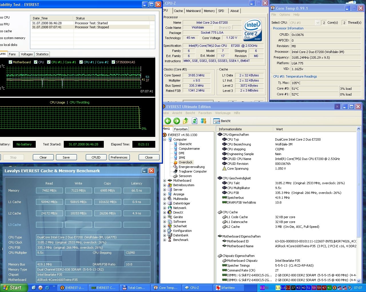Expand the Motherboard tree node
This screenshot has height=292, width=366.
point(165,181)
